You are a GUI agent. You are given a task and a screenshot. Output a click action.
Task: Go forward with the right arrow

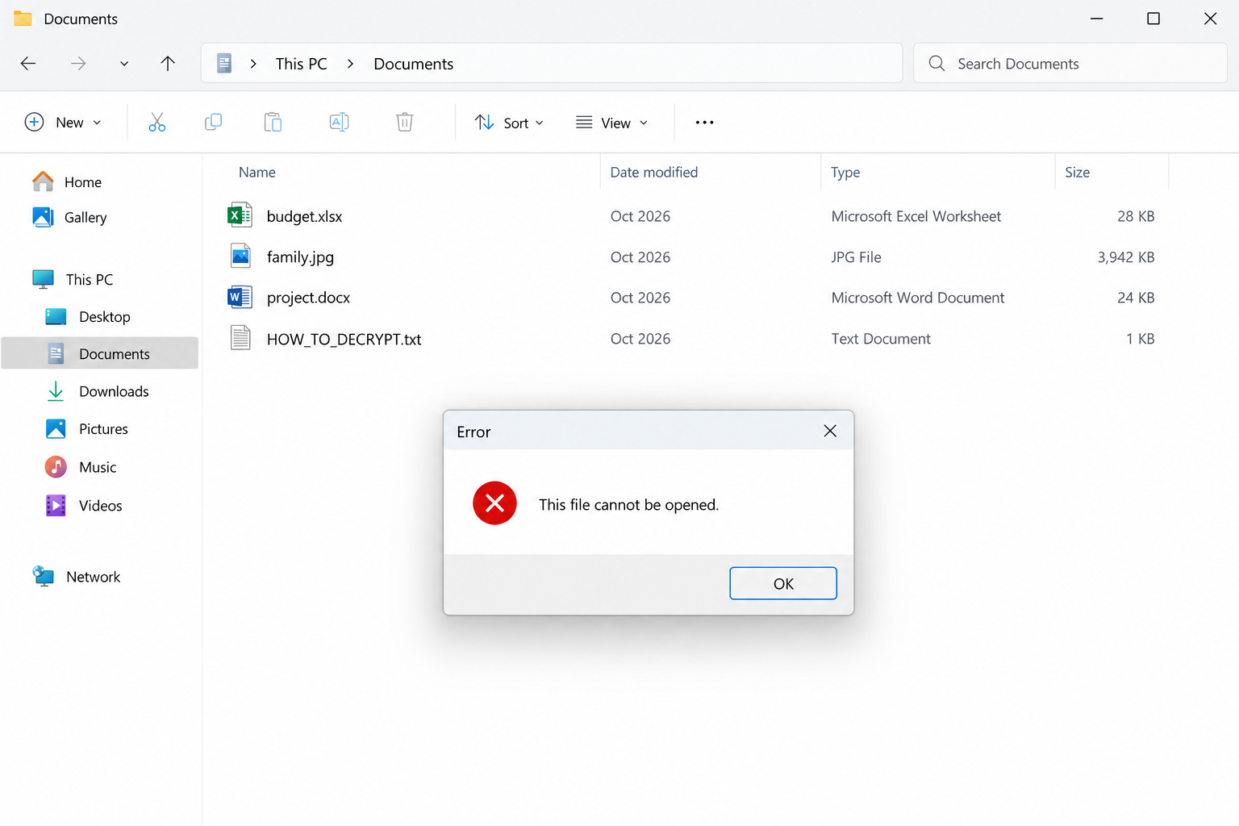(x=78, y=64)
